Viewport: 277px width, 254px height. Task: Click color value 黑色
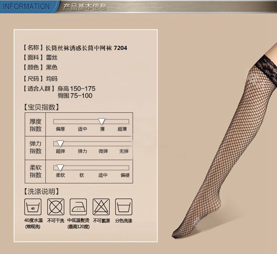(x=52, y=67)
